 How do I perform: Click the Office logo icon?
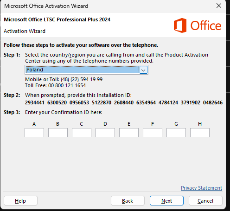(180, 26)
